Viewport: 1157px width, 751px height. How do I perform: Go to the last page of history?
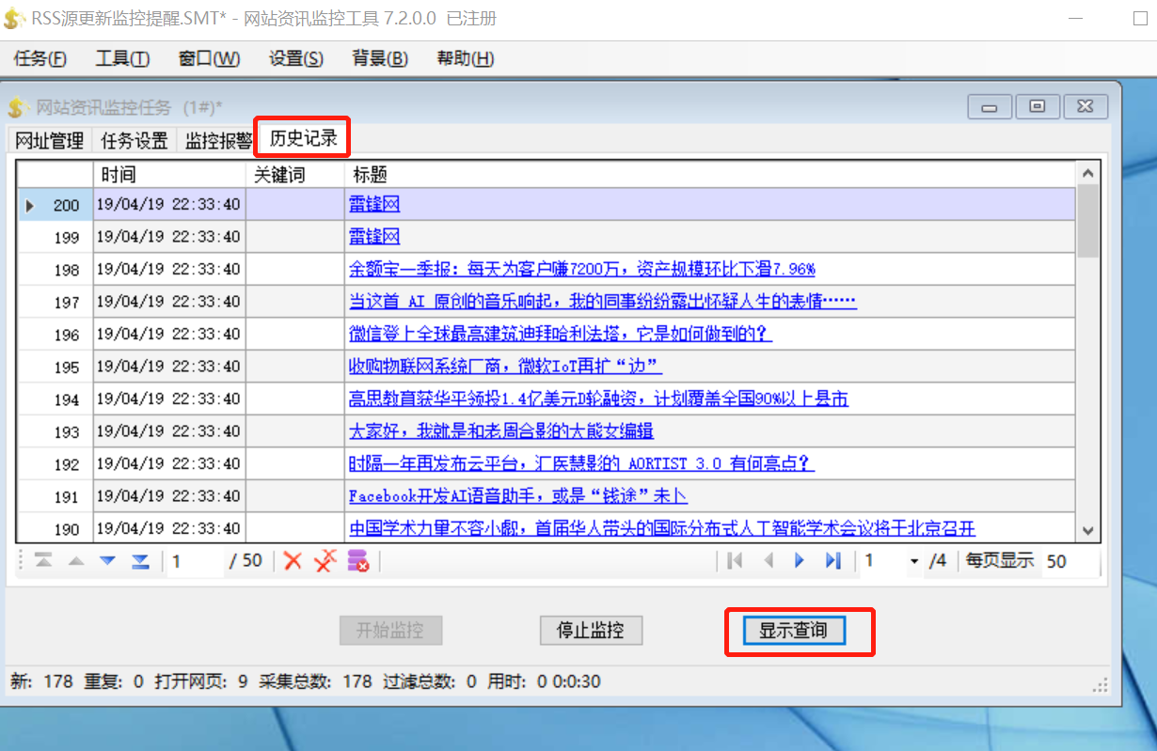832,560
